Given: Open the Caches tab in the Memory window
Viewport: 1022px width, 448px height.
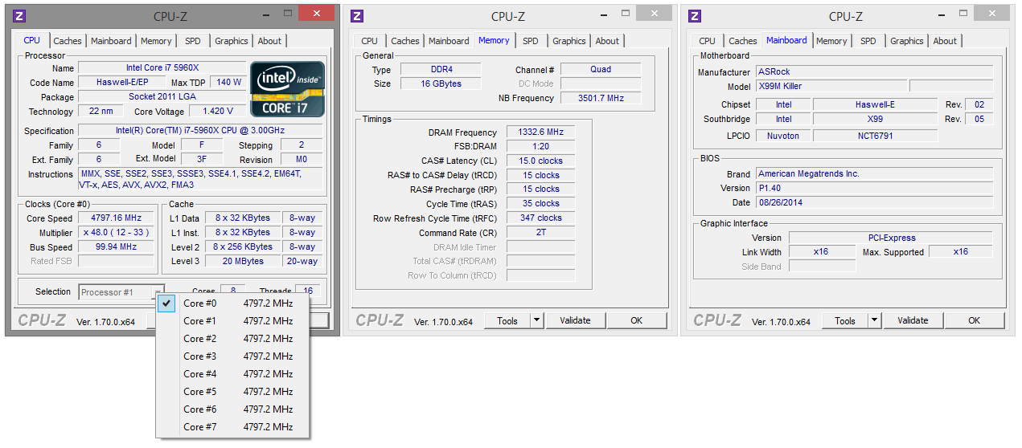Looking at the screenshot, I should [405, 41].
